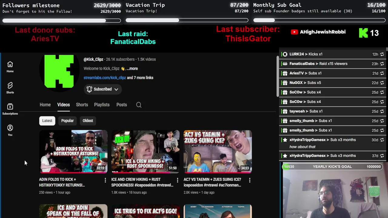Switch to the channel Shorts tab

pyautogui.click(x=82, y=105)
